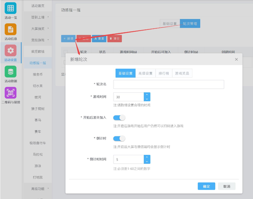
Task: Click the 倒计时(s) column header
Action: tap(191, 52)
